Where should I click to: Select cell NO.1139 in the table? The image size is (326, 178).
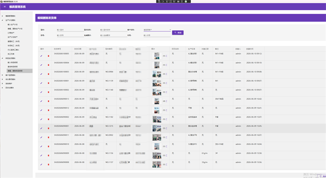pyautogui.click(x=109, y=81)
